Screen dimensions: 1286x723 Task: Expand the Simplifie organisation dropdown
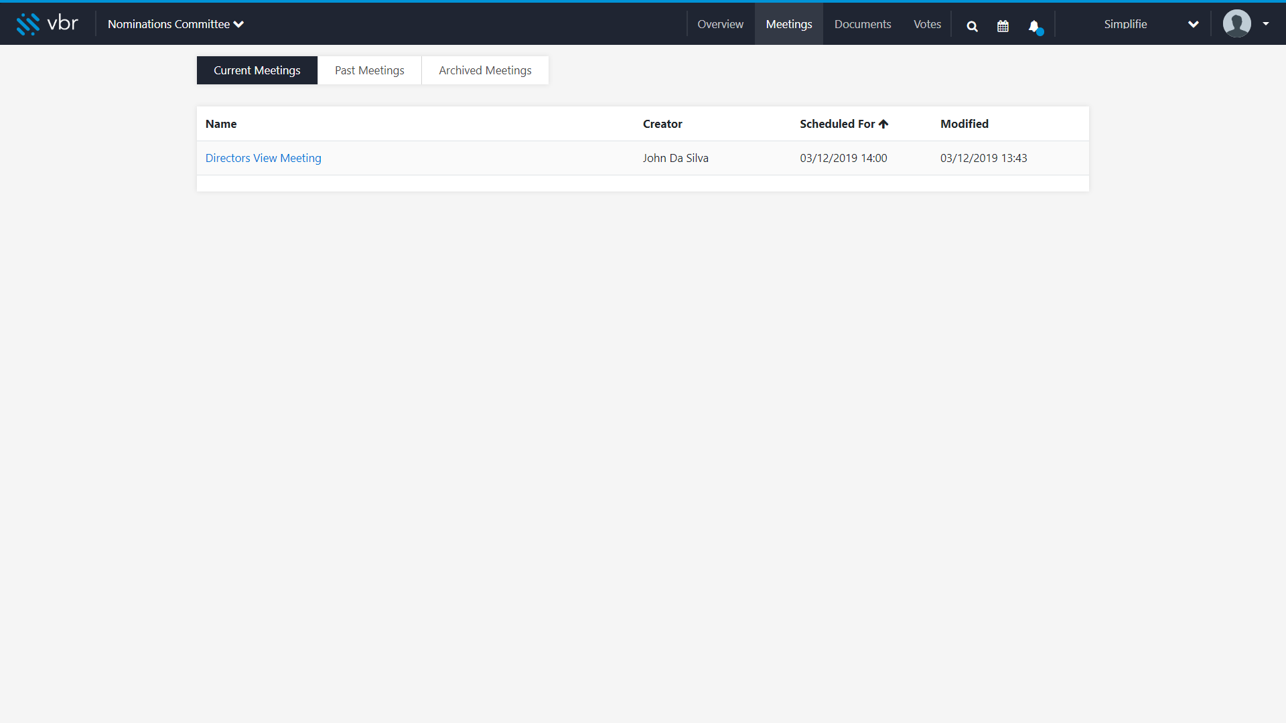[x=1151, y=24]
